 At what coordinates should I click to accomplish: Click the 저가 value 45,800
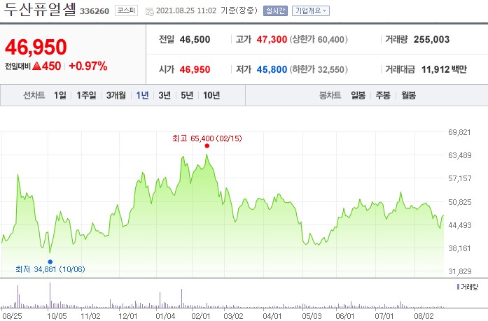(x=272, y=69)
